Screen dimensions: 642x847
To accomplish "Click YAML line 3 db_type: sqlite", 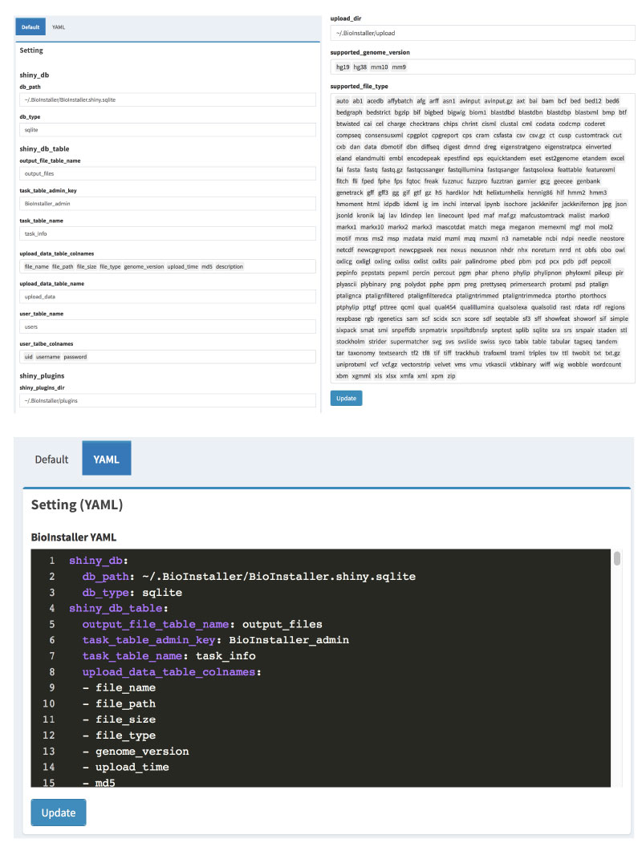I will tap(132, 593).
